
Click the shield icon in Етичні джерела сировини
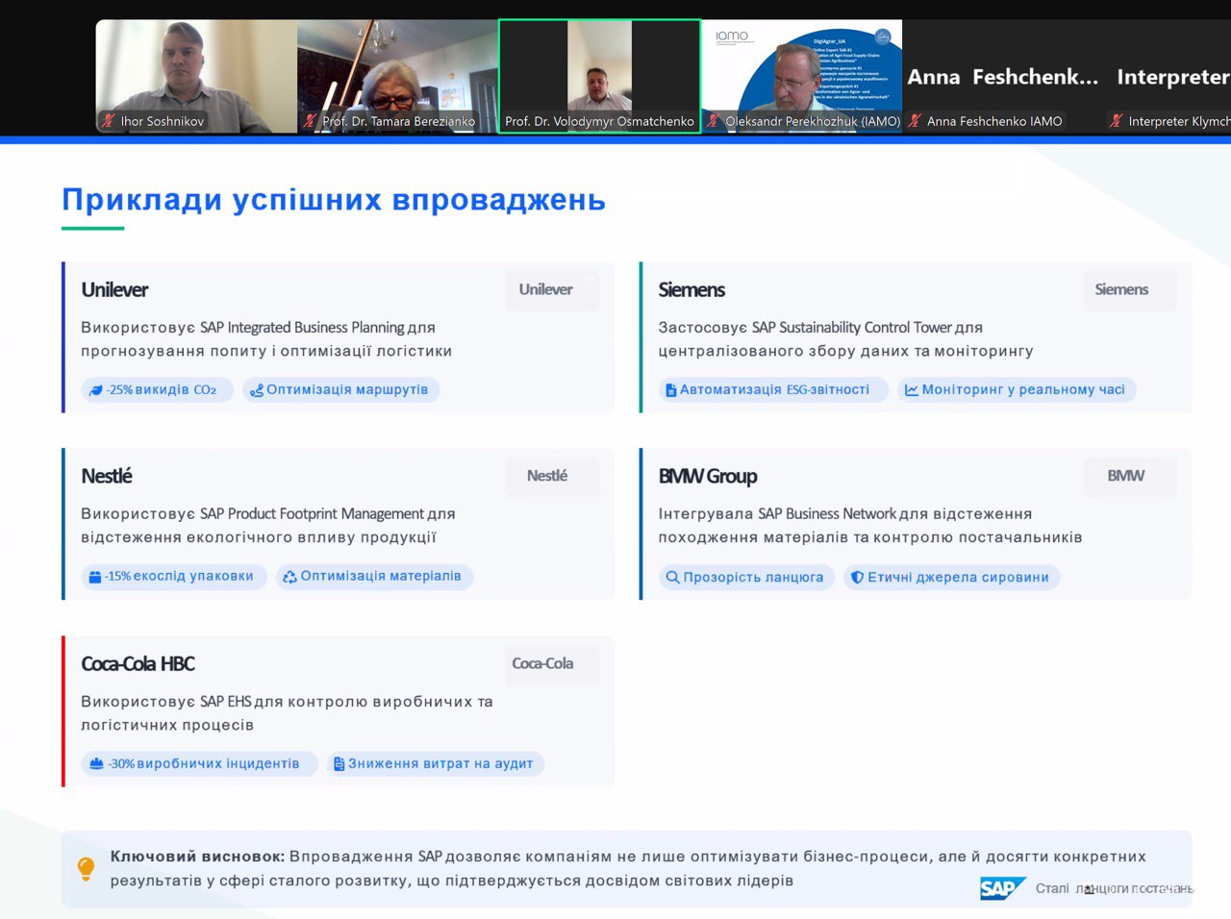coord(857,578)
